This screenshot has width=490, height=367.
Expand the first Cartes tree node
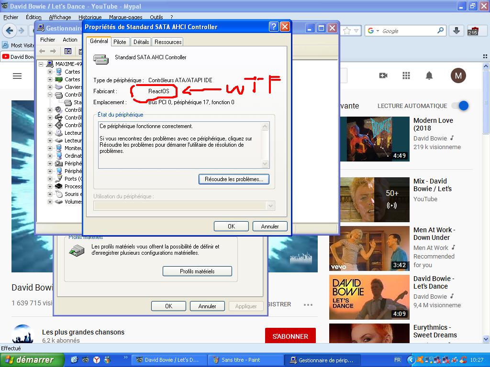click(50, 72)
